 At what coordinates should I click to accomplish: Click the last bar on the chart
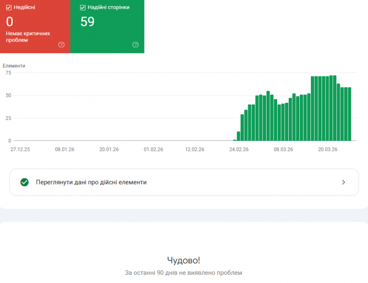point(350,114)
